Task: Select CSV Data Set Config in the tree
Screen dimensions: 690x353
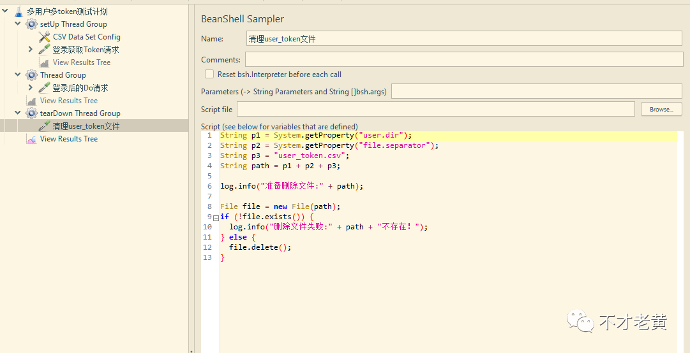Action: (x=87, y=37)
